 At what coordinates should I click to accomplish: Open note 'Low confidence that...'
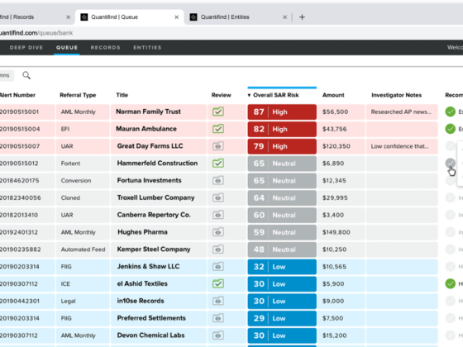(x=400, y=146)
